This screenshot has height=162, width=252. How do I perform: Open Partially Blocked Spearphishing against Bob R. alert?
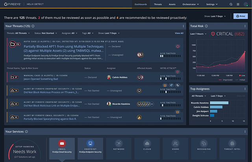[50, 119]
